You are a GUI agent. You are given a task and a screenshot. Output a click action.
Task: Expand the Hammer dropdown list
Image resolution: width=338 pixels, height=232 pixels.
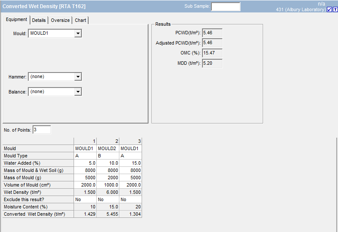pyautogui.click(x=77, y=77)
